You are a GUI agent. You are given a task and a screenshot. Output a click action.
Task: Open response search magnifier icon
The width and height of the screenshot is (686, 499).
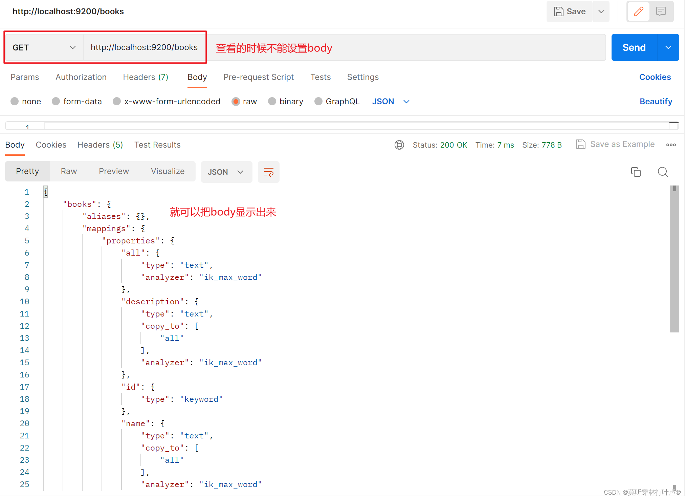coord(662,172)
